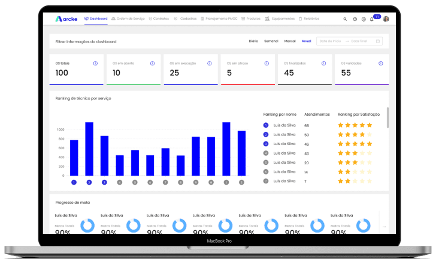
Task: Switch the period filter to Mensal
Action: 290,41
